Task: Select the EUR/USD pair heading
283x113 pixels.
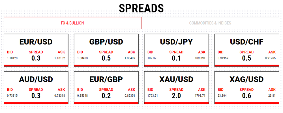Action: (36, 42)
